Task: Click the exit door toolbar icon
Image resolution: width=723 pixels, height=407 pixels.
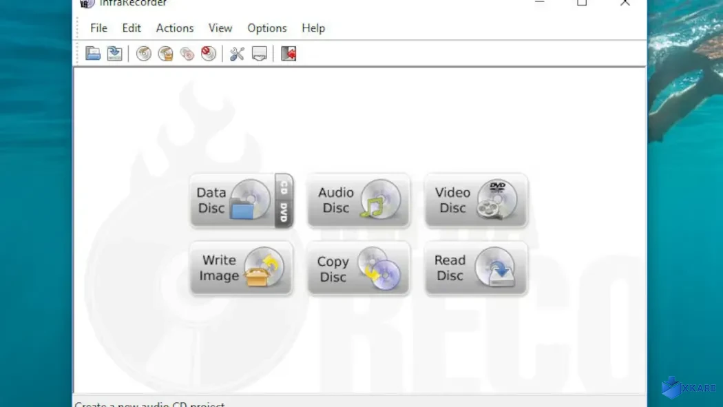Action: (289, 54)
